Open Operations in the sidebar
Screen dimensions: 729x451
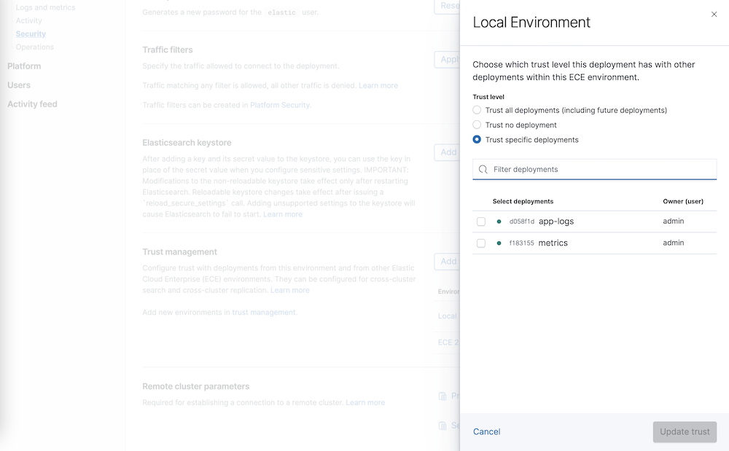(34, 47)
